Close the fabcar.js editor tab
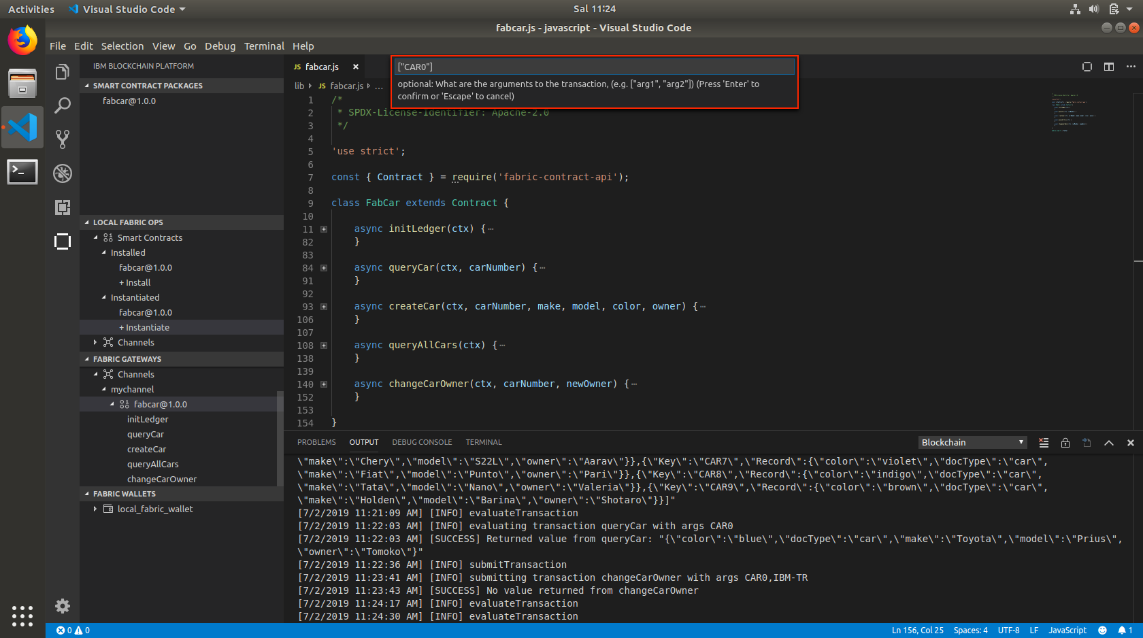Viewport: 1143px width, 638px height. click(x=355, y=67)
